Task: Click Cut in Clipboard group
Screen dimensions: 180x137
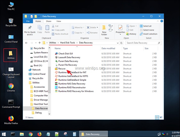Action: click(x=55, y=26)
